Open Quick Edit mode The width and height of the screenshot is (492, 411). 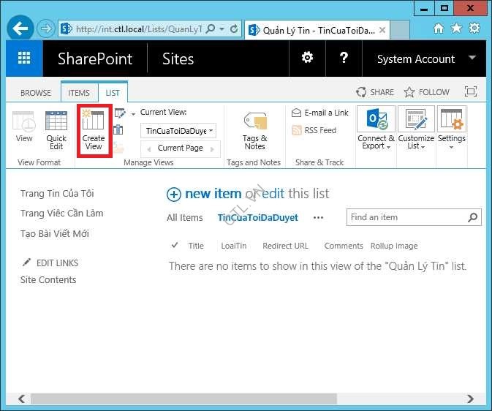(x=56, y=130)
